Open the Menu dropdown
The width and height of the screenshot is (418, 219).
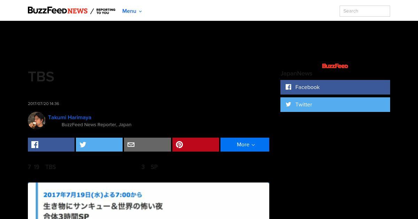pyautogui.click(x=132, y=11)
